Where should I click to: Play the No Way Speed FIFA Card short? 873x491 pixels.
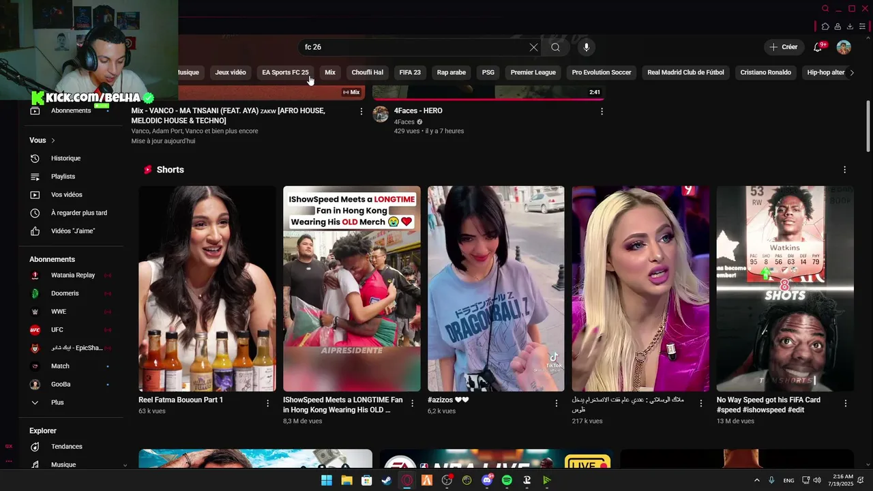(x=785, y=288)
